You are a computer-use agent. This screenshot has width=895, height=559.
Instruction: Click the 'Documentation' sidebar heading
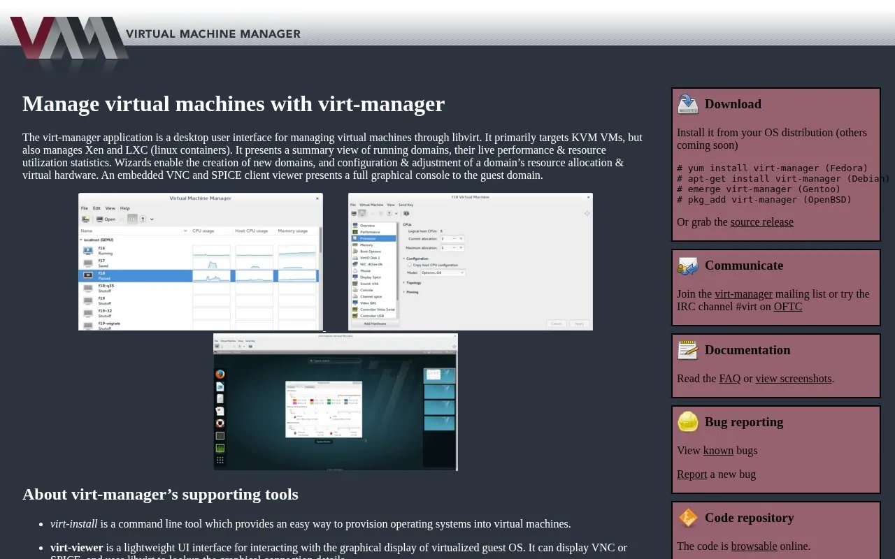[747, 350]
